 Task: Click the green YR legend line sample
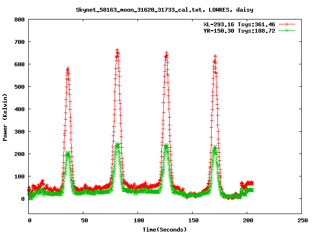click(287, 31)
